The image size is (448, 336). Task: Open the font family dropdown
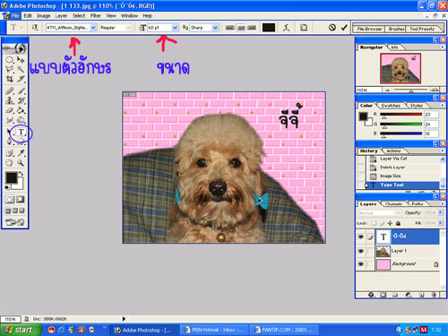93,28
